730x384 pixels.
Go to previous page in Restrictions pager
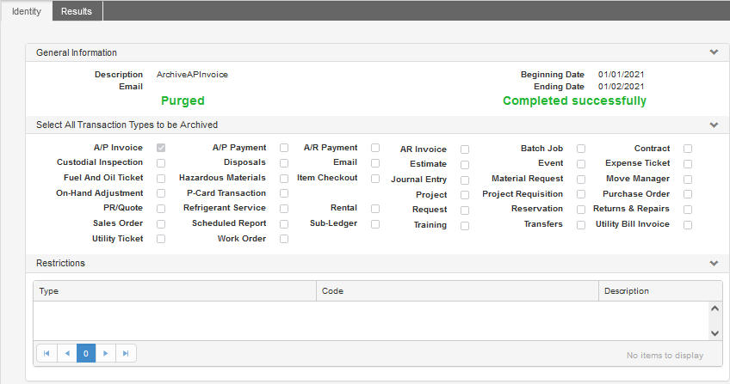click(x=66, y=353)
